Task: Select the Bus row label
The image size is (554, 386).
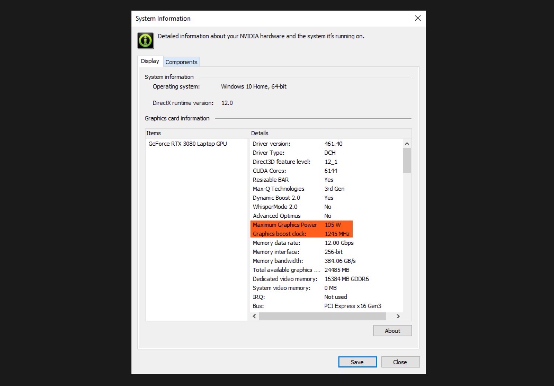Action: [x=258, y=306]
